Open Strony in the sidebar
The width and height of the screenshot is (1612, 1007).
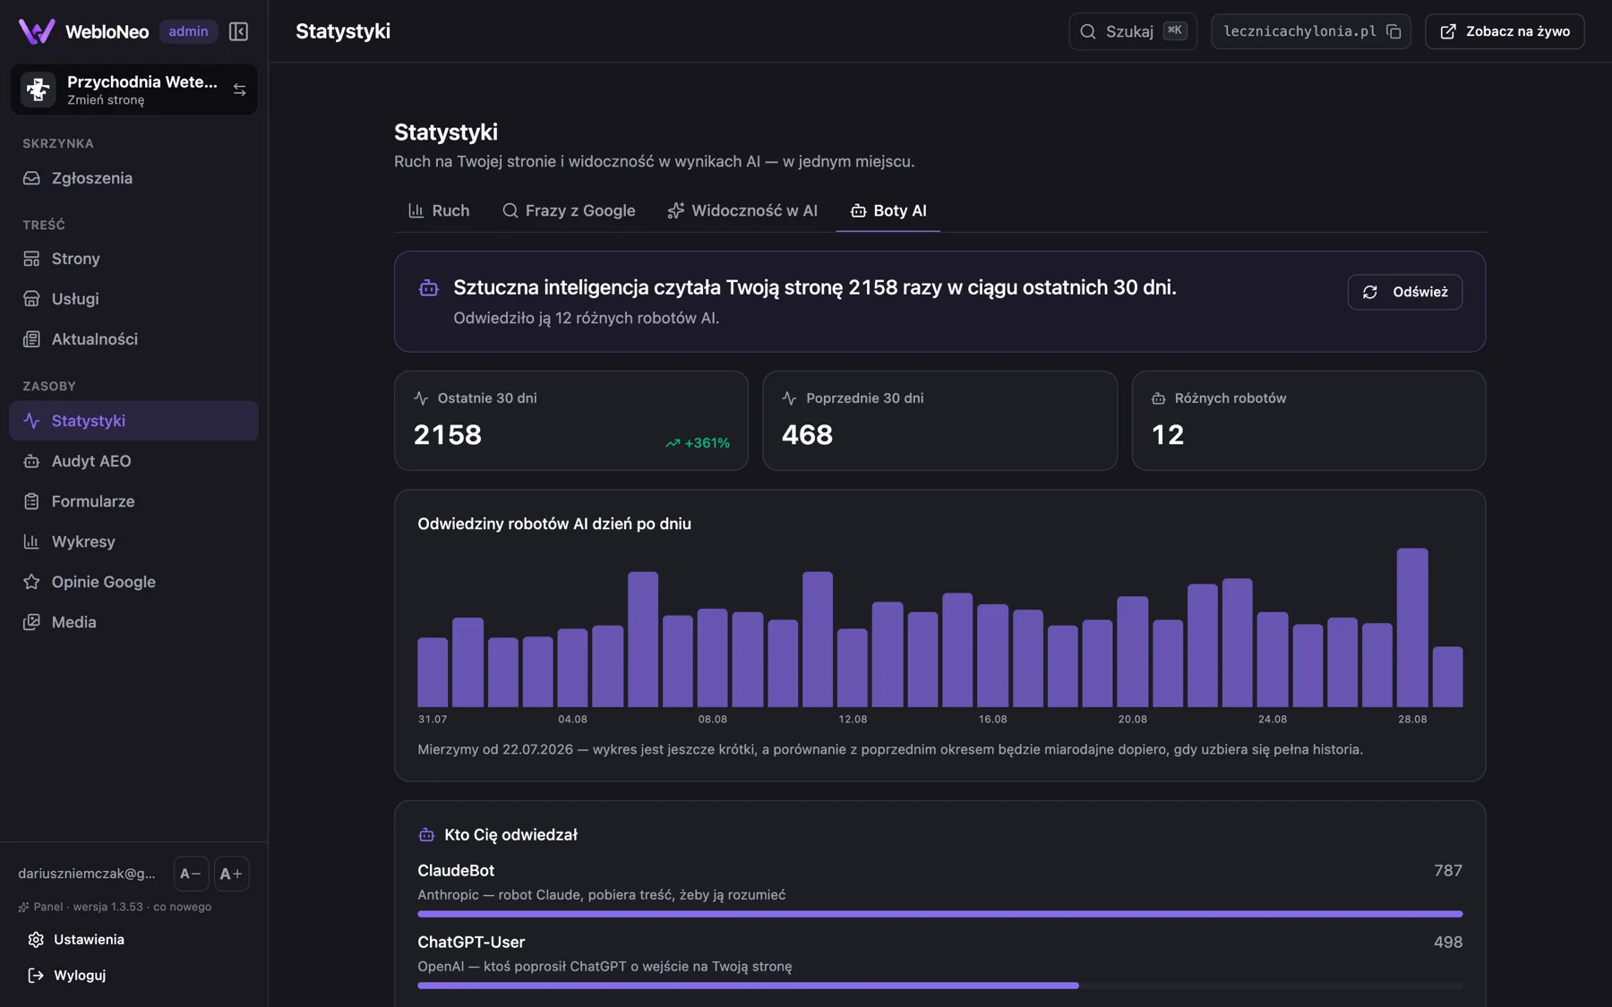133,259
